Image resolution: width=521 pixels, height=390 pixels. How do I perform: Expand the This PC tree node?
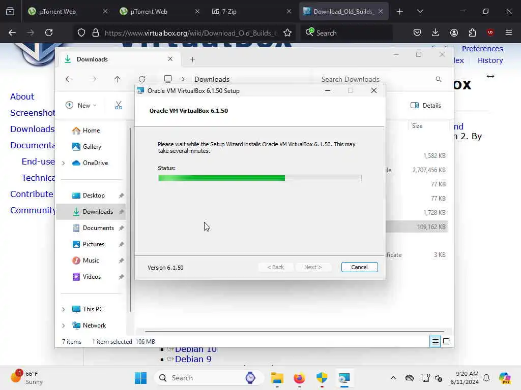[63, 309]
